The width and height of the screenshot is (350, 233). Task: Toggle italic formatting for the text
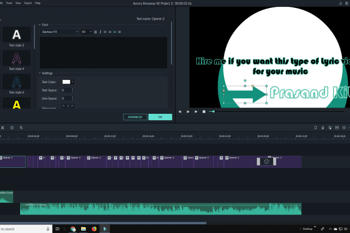(x=100, y=32)
